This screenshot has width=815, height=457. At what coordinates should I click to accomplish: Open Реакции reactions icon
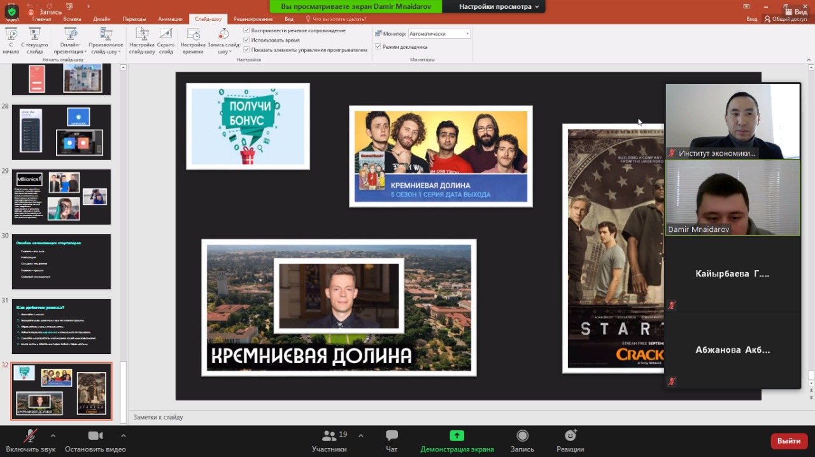(x=570, y=435)
